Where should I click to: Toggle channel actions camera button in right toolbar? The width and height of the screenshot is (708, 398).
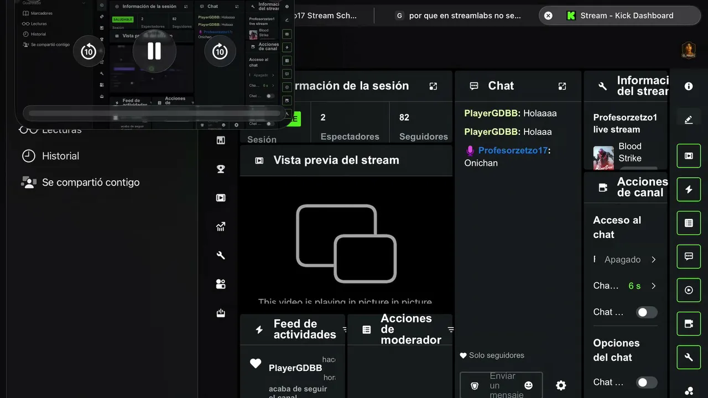point(689,324)
